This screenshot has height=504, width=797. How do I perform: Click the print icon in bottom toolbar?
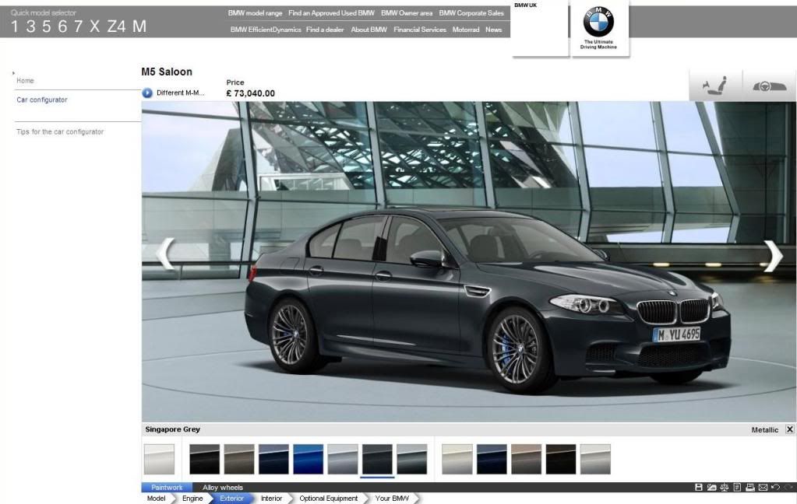(x=749, y=487)
